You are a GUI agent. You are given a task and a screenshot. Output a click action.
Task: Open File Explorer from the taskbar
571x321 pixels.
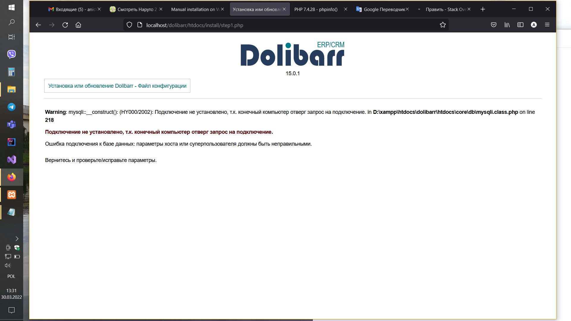12,89
